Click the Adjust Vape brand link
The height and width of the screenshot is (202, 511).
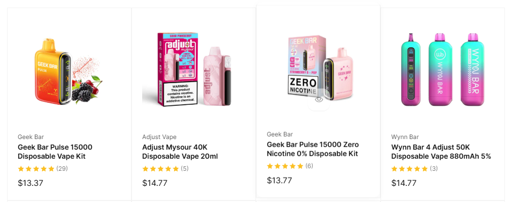(x=159, y=137)
